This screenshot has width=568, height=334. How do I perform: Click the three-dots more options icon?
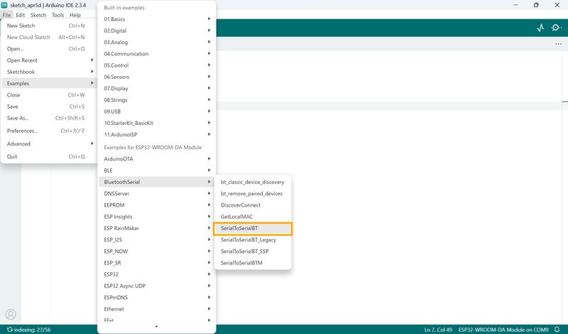pyautogui.click(x=558, y=44)
